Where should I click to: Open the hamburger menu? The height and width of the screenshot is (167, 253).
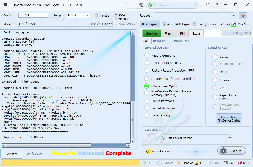[x=5, y=5]
